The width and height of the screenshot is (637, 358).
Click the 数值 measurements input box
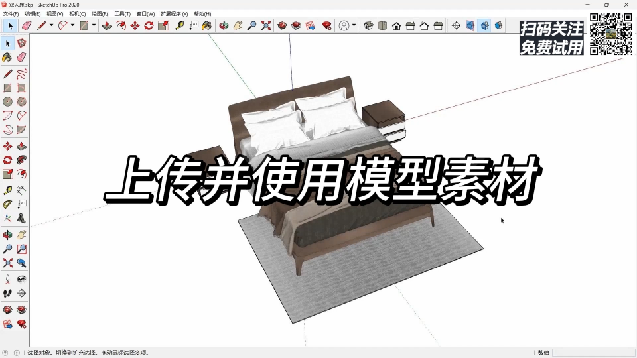click(593, 353)
